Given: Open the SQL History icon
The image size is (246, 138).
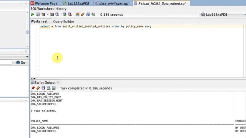Looking at the screenshot, I should (88, 15).
